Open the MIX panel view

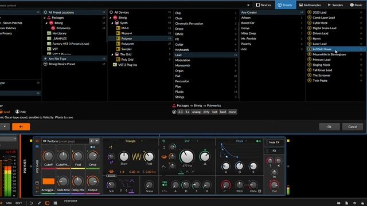pos(9,203)
